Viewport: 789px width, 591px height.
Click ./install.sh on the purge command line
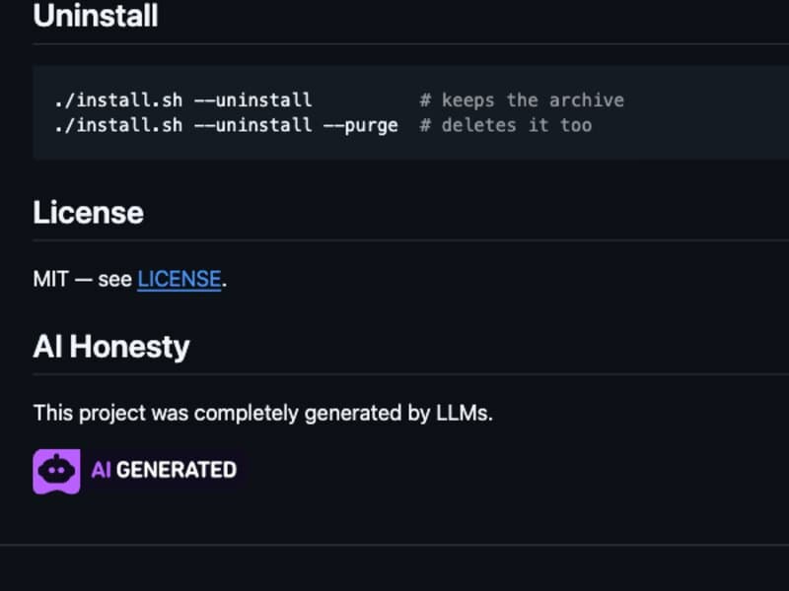coord(118,125)
